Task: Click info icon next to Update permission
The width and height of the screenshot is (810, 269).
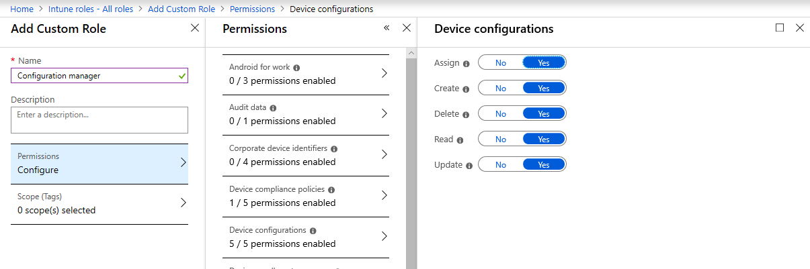Action: click(469, 165)
